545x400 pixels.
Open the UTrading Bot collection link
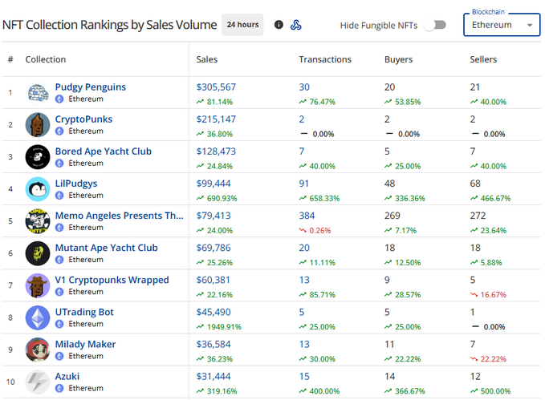coord(84,312)
